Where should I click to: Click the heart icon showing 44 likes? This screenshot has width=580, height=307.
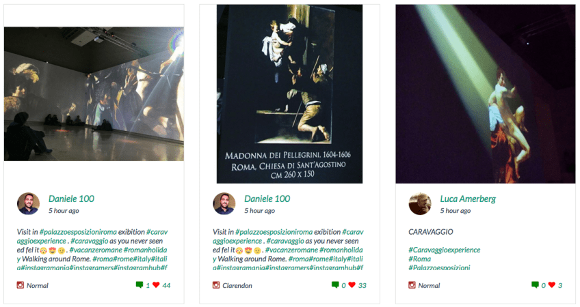click(156, 285)
